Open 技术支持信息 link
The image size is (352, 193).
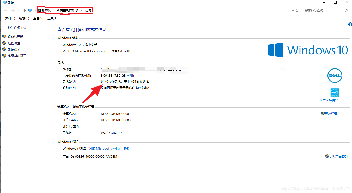click(329, 100)
